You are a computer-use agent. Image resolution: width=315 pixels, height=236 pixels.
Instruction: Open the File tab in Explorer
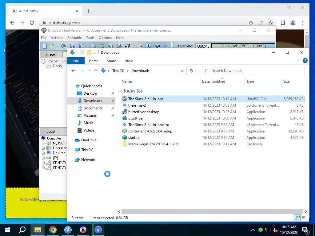76,61
